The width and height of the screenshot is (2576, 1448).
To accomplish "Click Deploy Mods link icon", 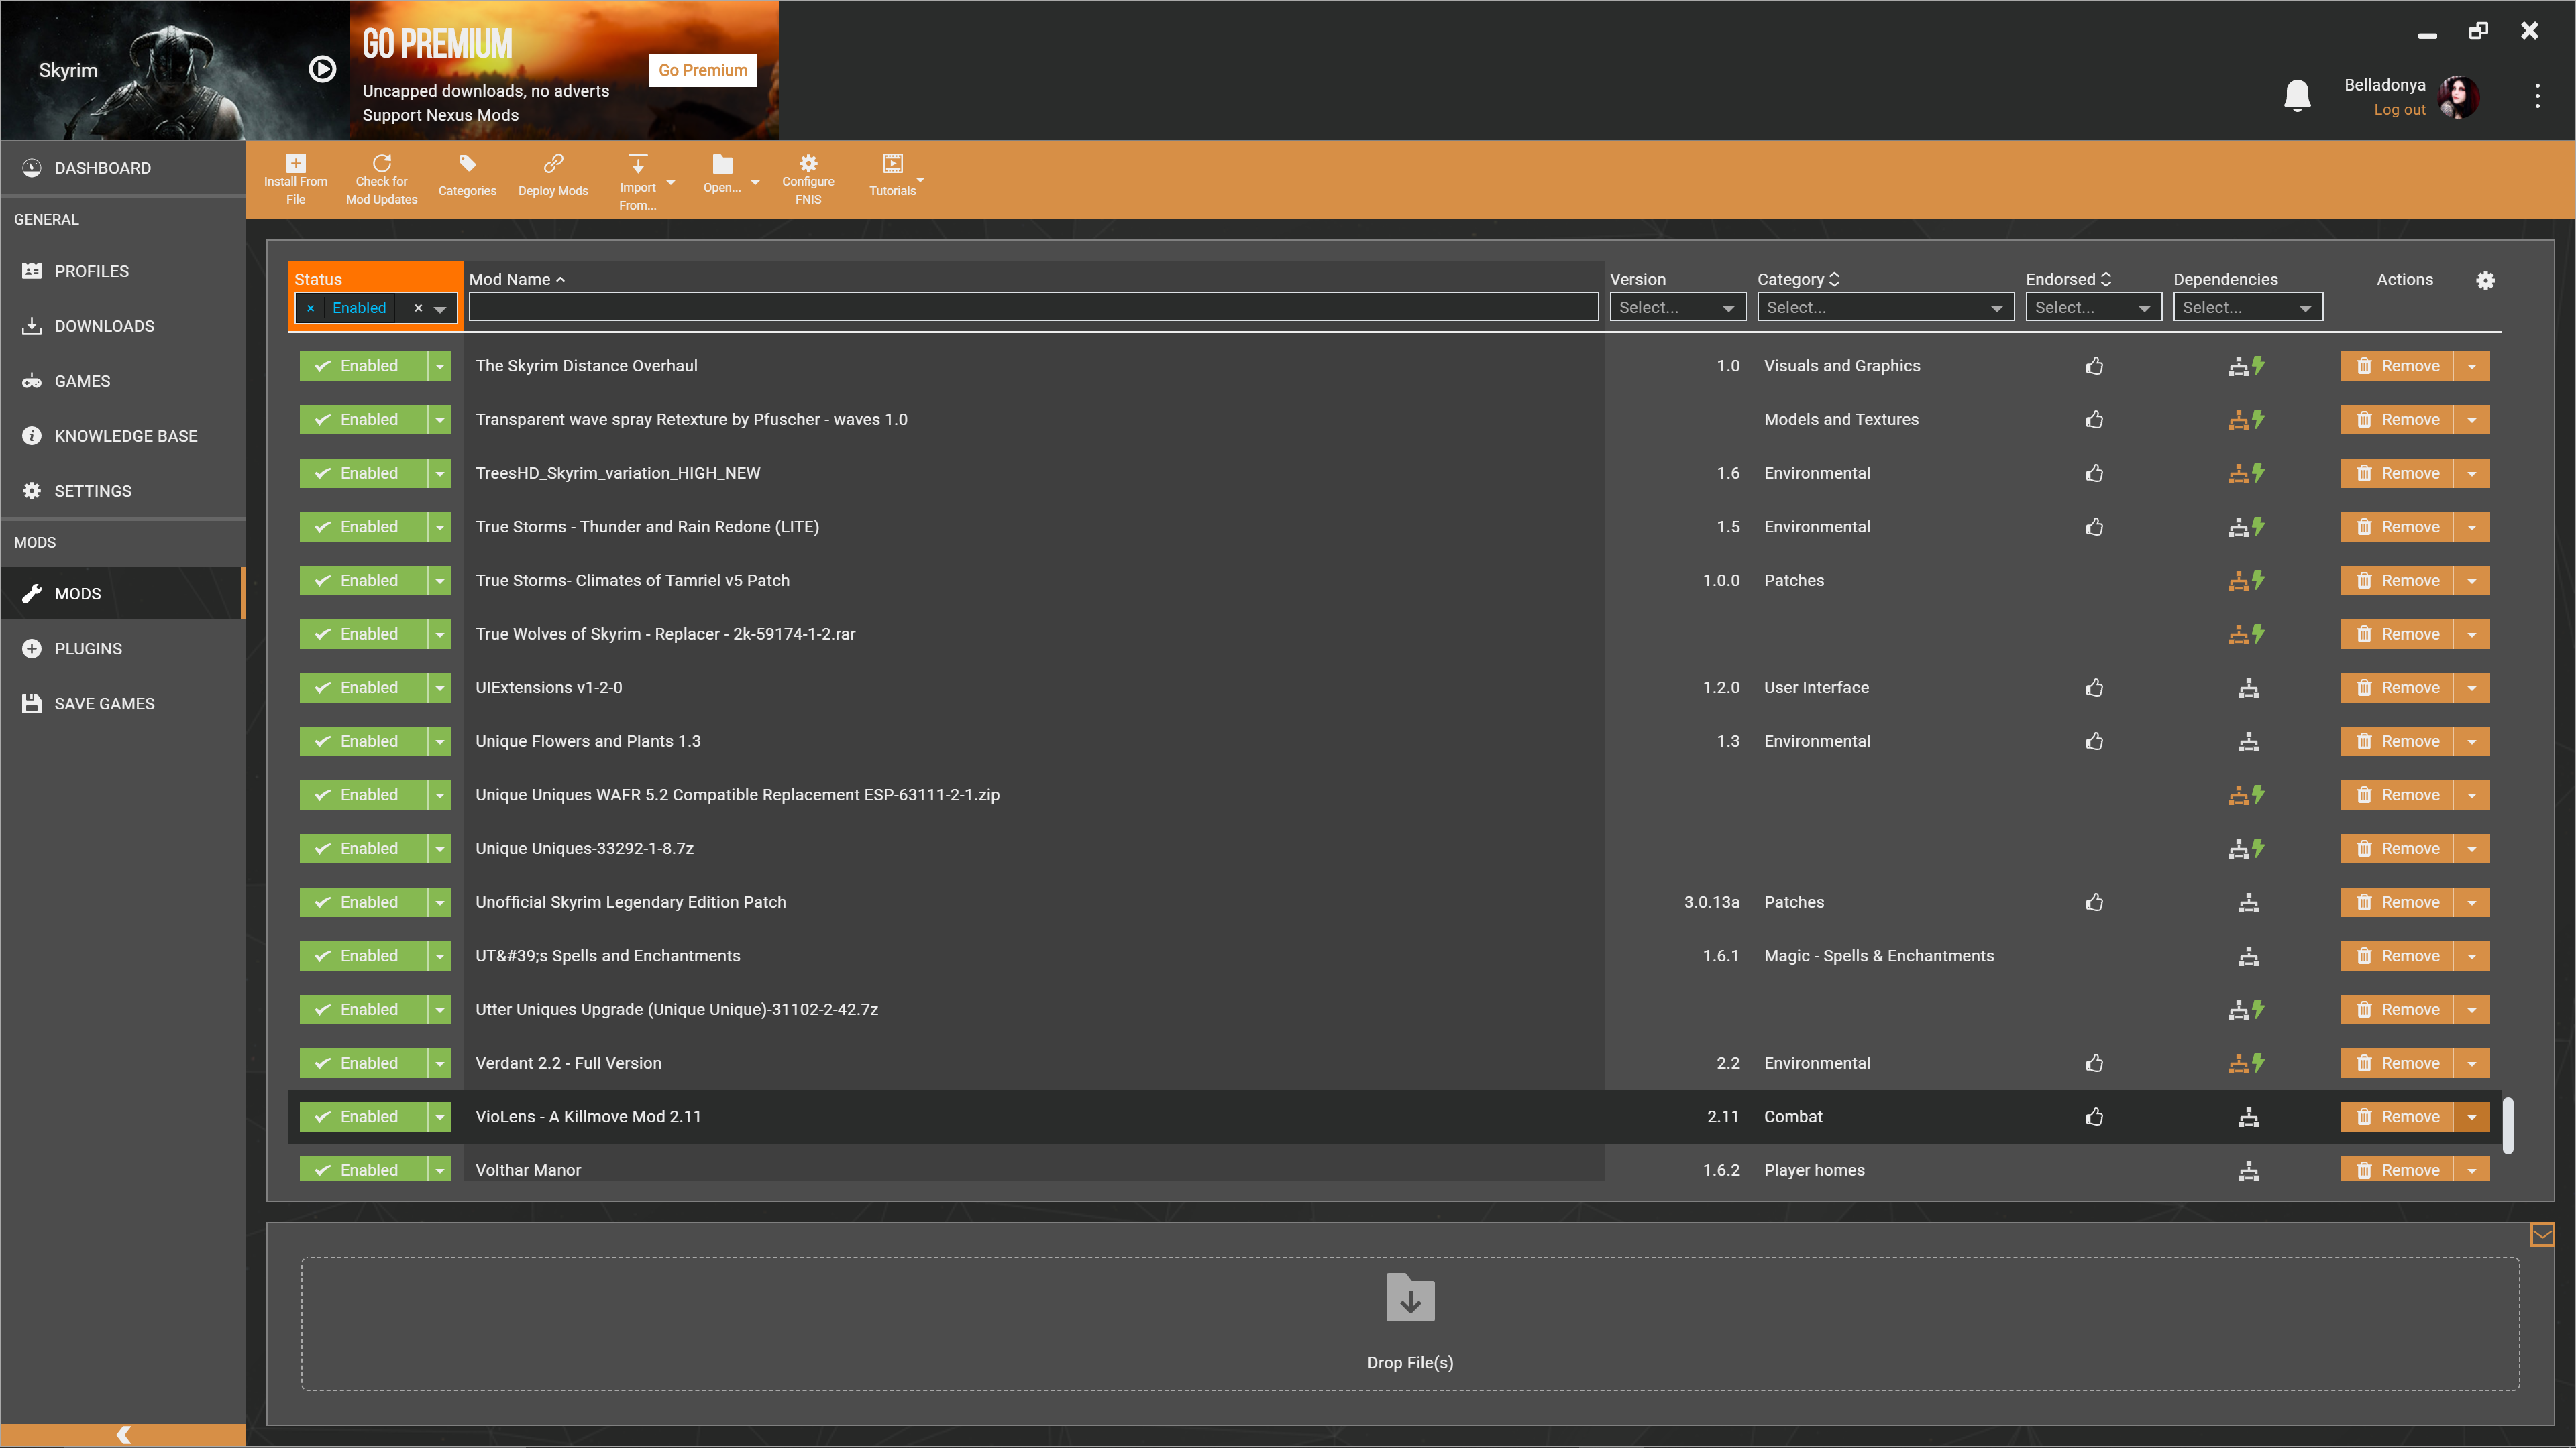I will [553, 163].
